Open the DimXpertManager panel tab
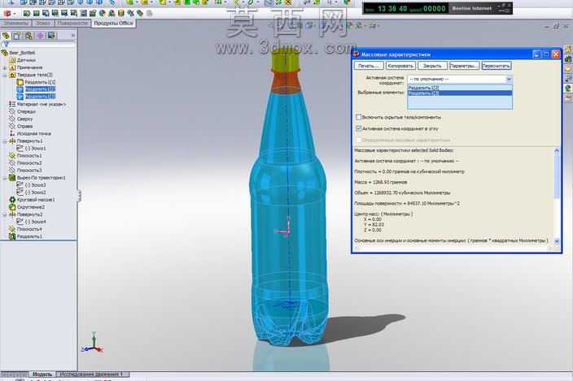 40,36
